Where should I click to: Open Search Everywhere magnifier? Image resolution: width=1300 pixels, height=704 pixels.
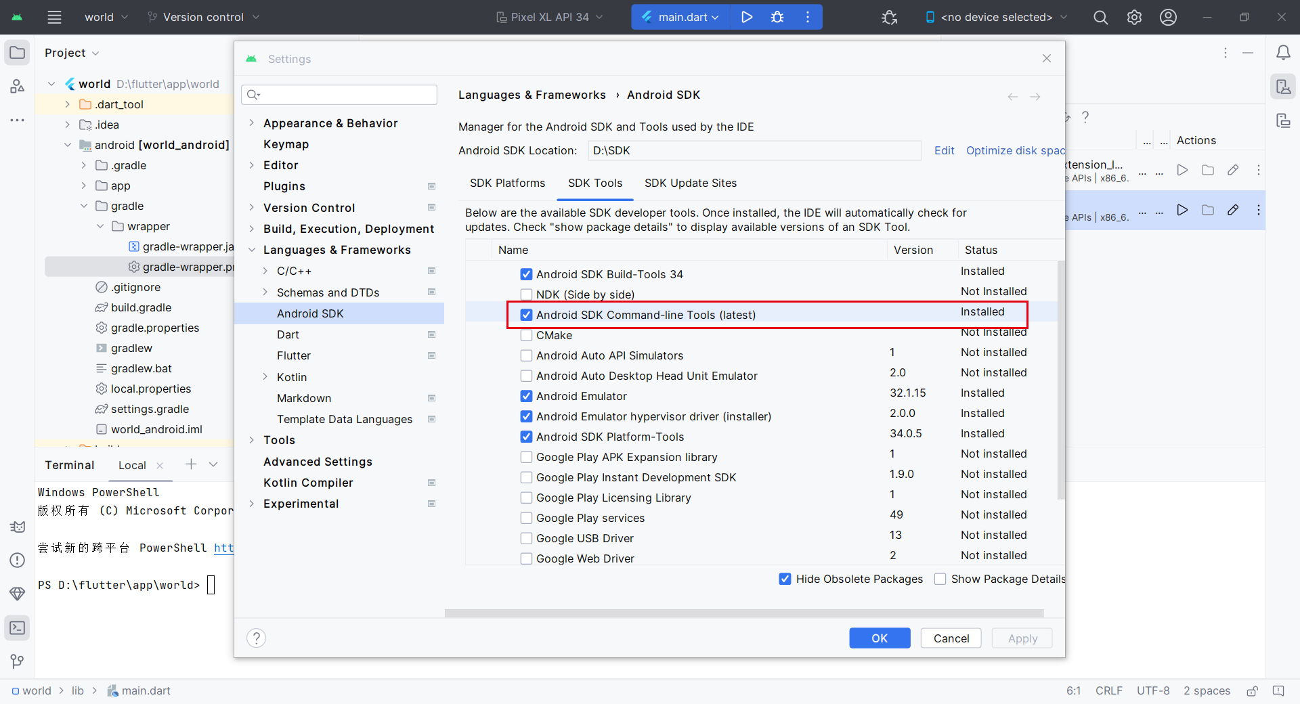click(1101, 17)
